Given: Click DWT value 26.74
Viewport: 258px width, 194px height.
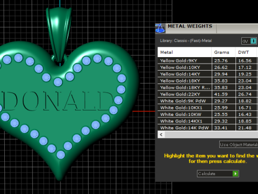Looking at the screenshot, I should 245,94.
